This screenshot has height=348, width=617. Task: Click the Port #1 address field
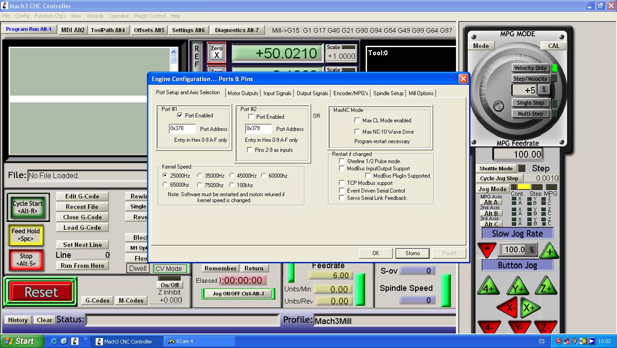point(182,129)
